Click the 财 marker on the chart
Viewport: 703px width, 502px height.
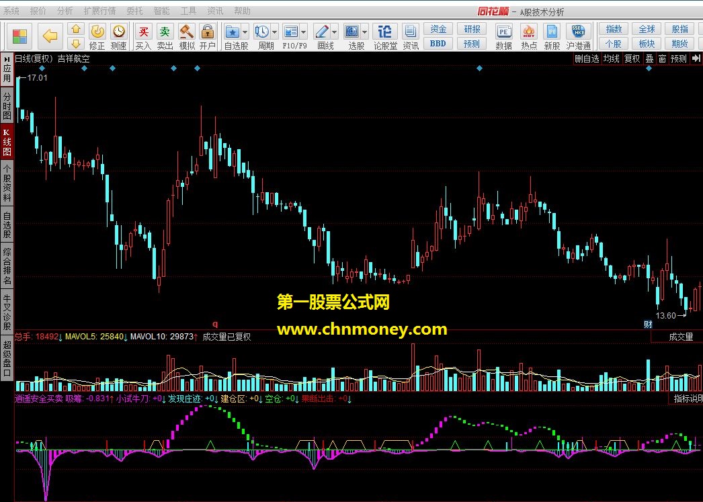click(648, 324)
